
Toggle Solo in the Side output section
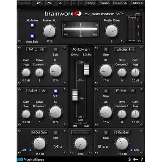tap(106, 132)
